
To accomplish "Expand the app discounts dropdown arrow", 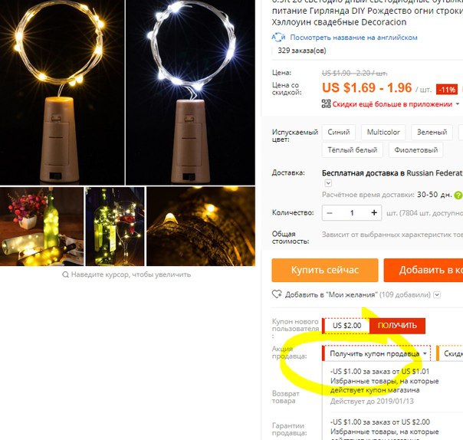I will tap(458, 104).
